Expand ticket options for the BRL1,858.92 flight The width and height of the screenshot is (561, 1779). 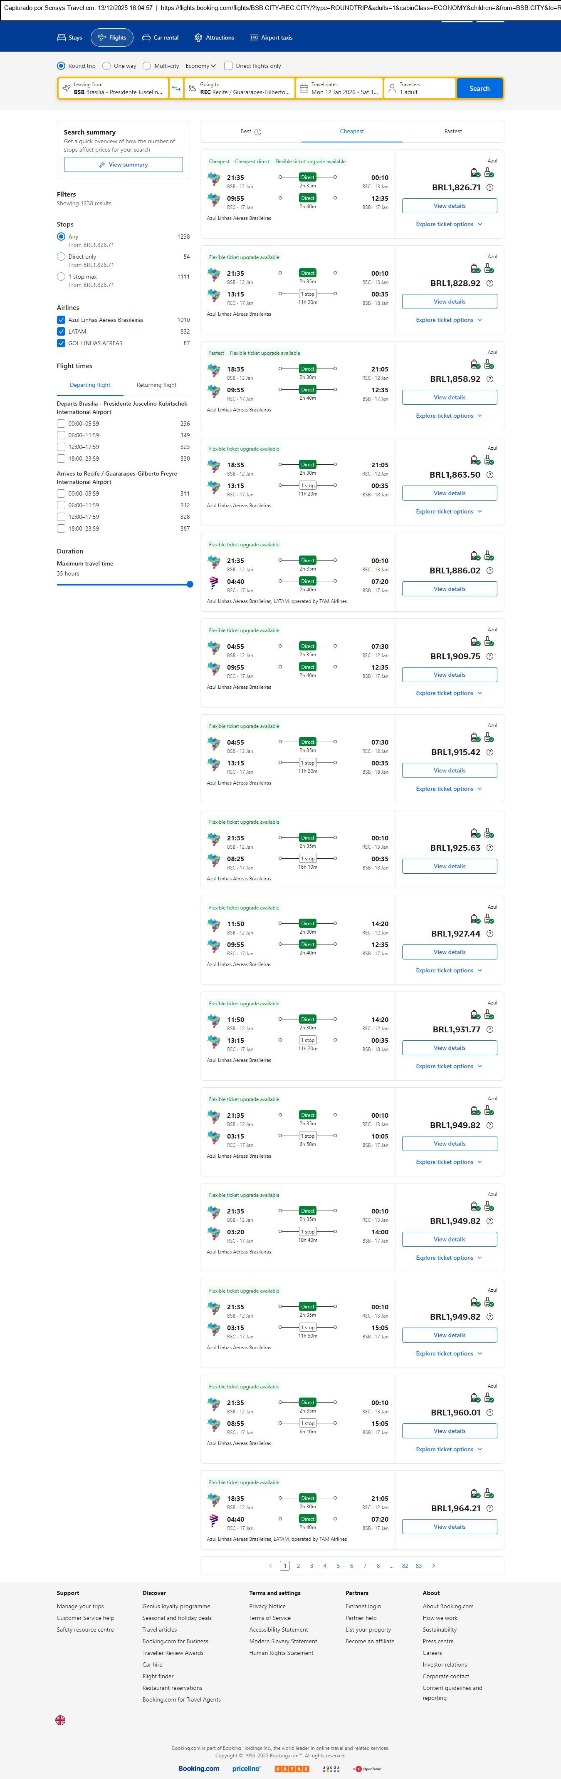tap(449, 416)
